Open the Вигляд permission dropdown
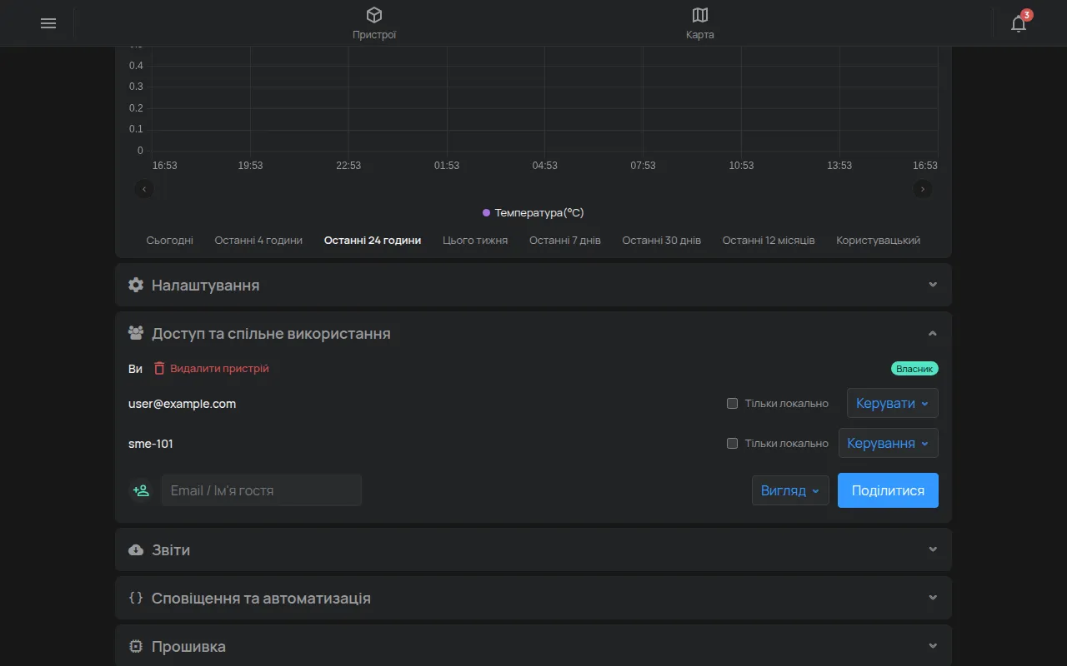Image resolution: width=1067 pixels, height=666 pixels. point(790,490)
